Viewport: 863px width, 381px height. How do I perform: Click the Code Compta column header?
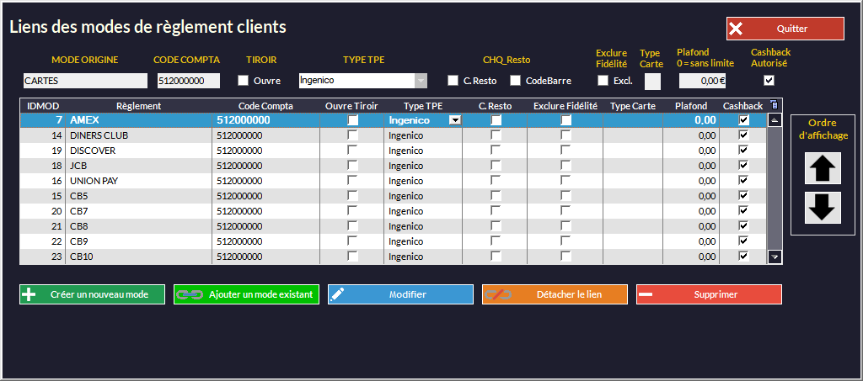(x=265, y=106)
